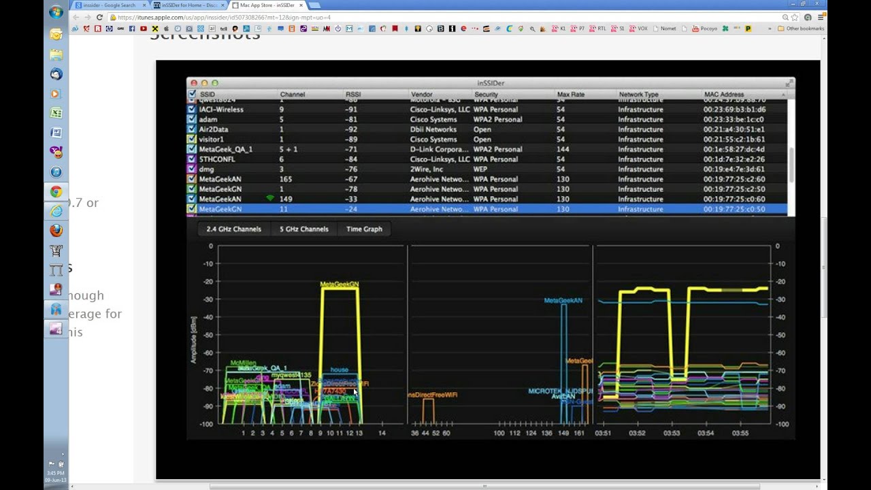Select the Time Graph tab

[364, 229]
